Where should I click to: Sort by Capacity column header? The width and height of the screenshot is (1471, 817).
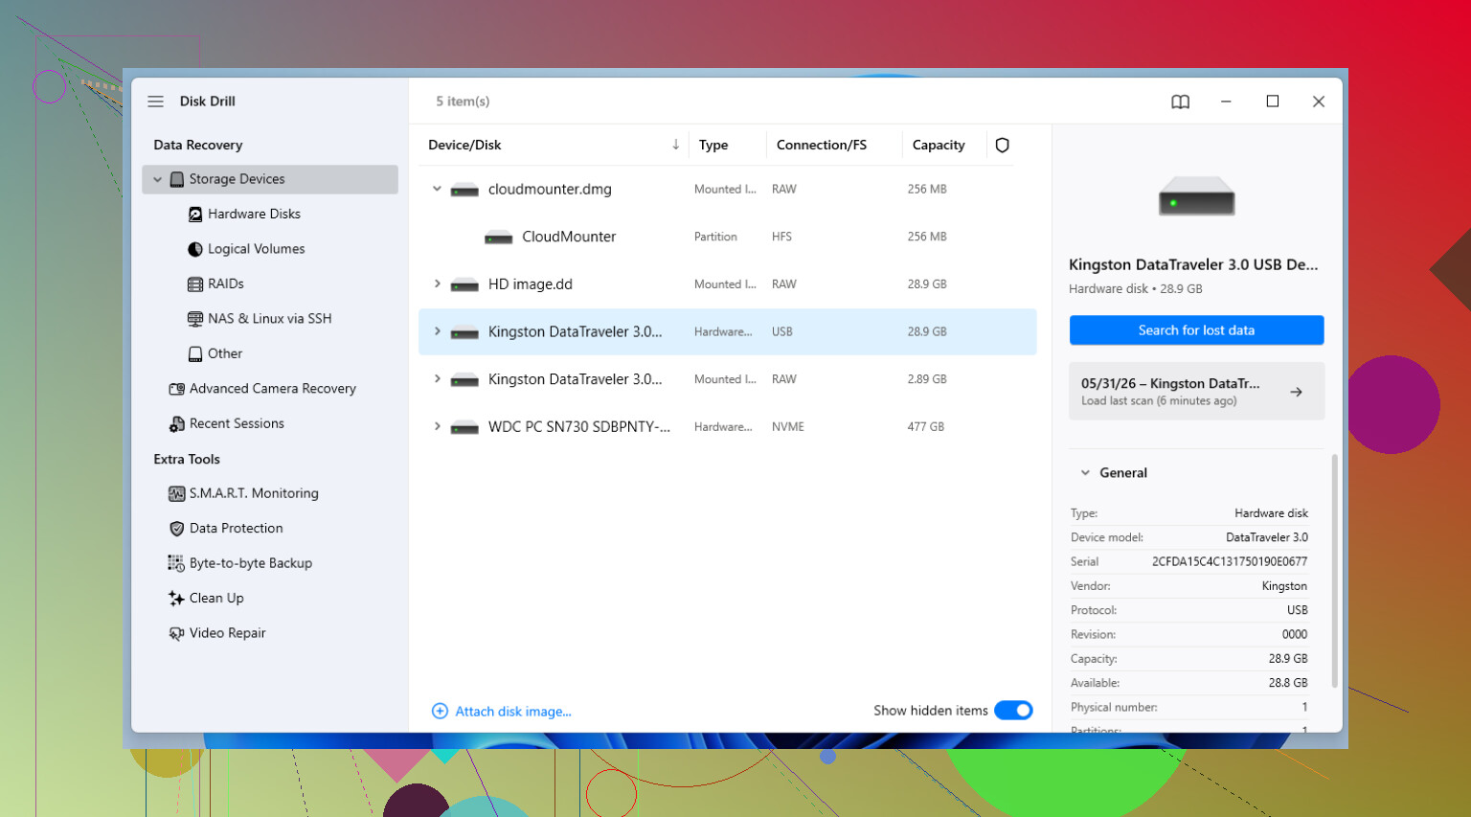(939, 146)
